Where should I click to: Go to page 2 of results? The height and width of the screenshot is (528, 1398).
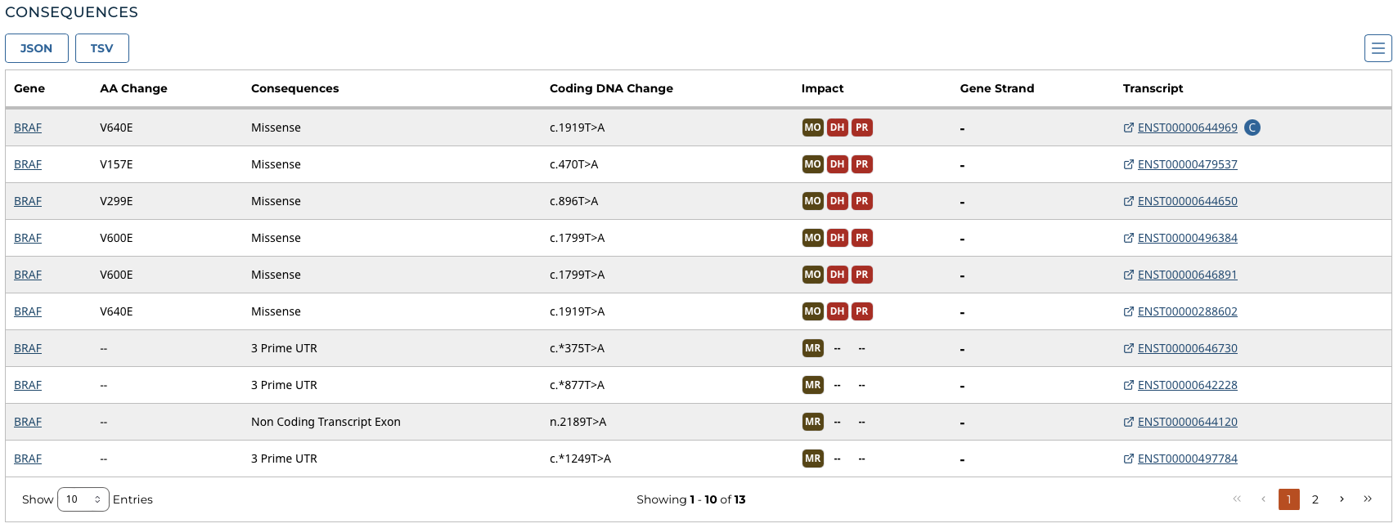tap(1315, 499)
